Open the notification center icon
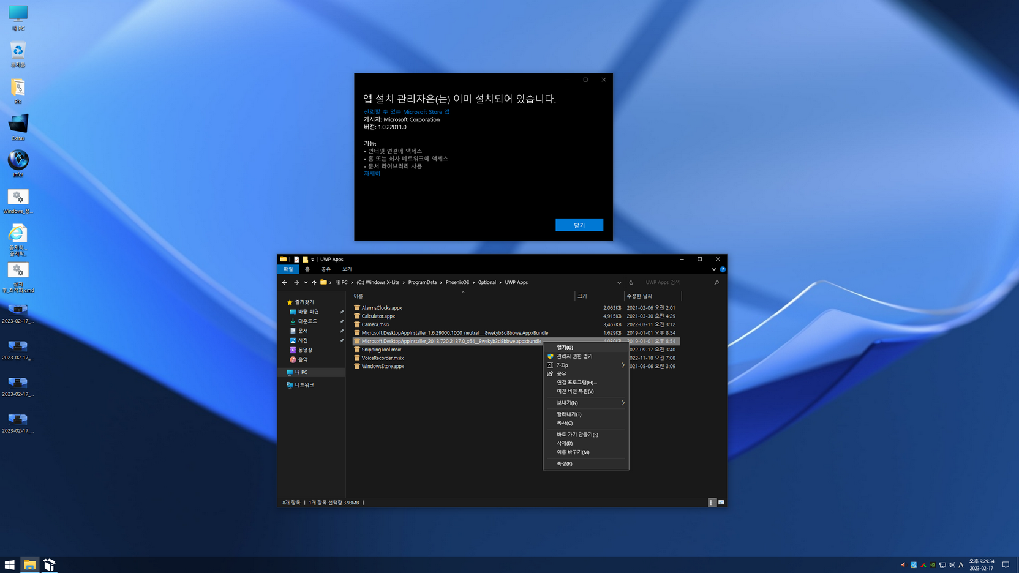This screenshot has height=573, width=1019. click(1006, 565)
